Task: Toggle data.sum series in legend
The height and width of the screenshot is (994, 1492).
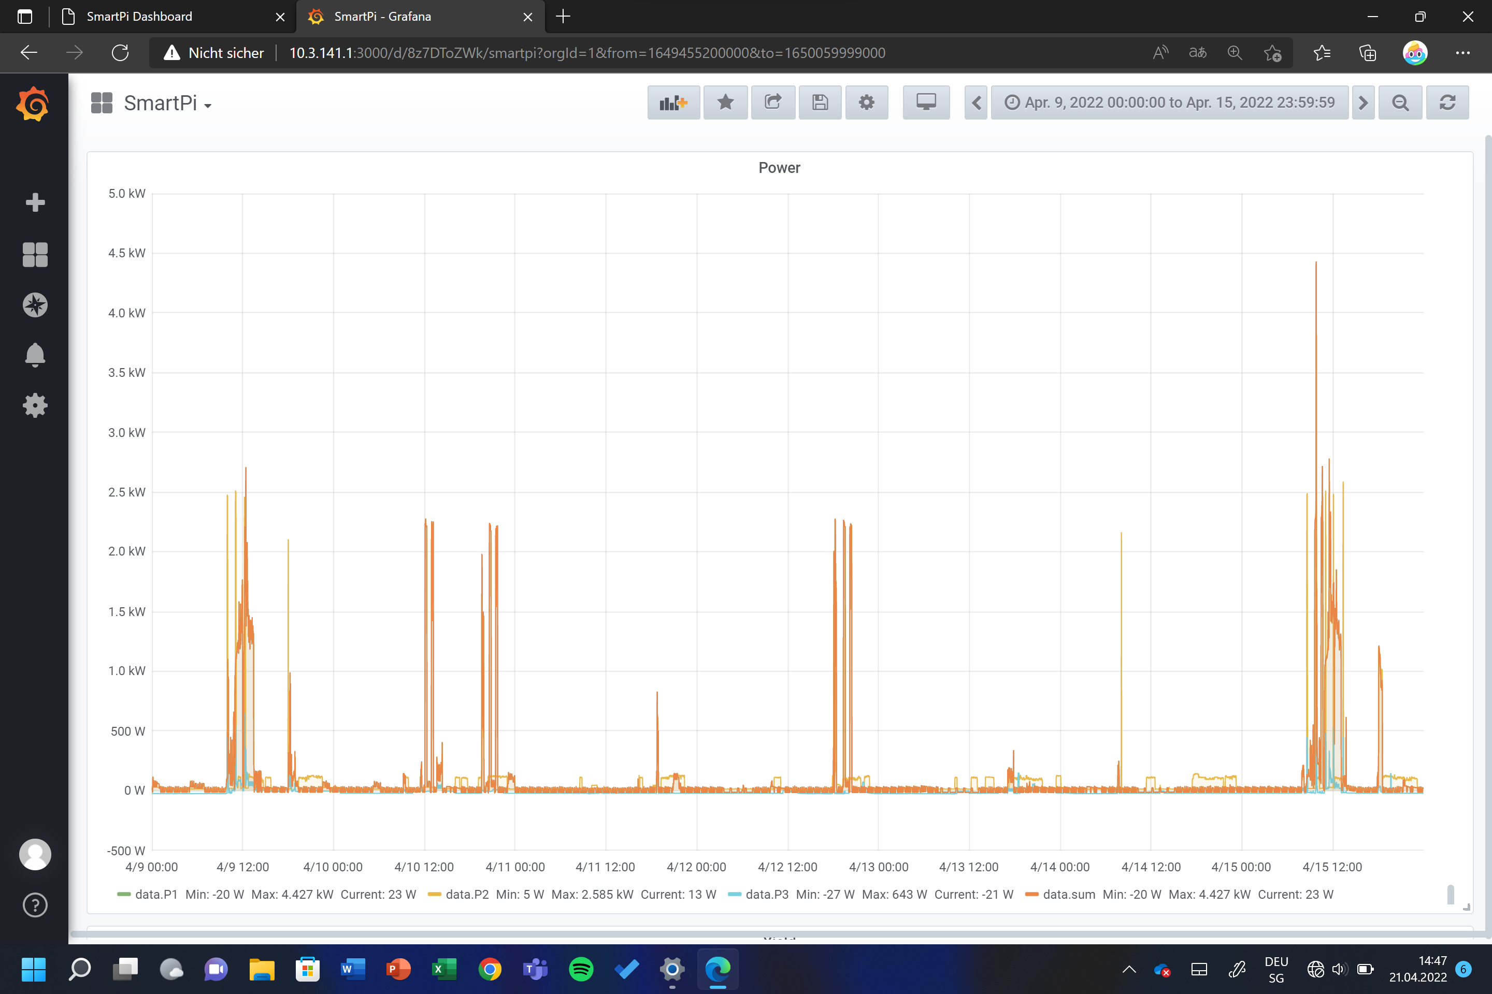Action: 1068,895
